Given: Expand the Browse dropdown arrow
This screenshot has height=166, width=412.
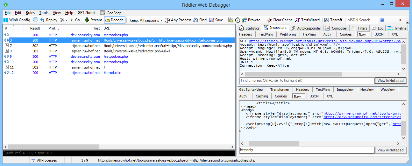Looking at the screenshot, I should pos(264,20).
